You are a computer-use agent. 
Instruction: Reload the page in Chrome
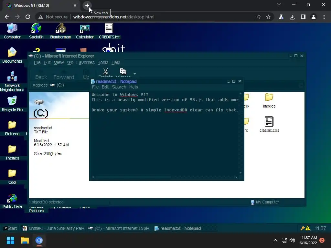tap(28, 17)
